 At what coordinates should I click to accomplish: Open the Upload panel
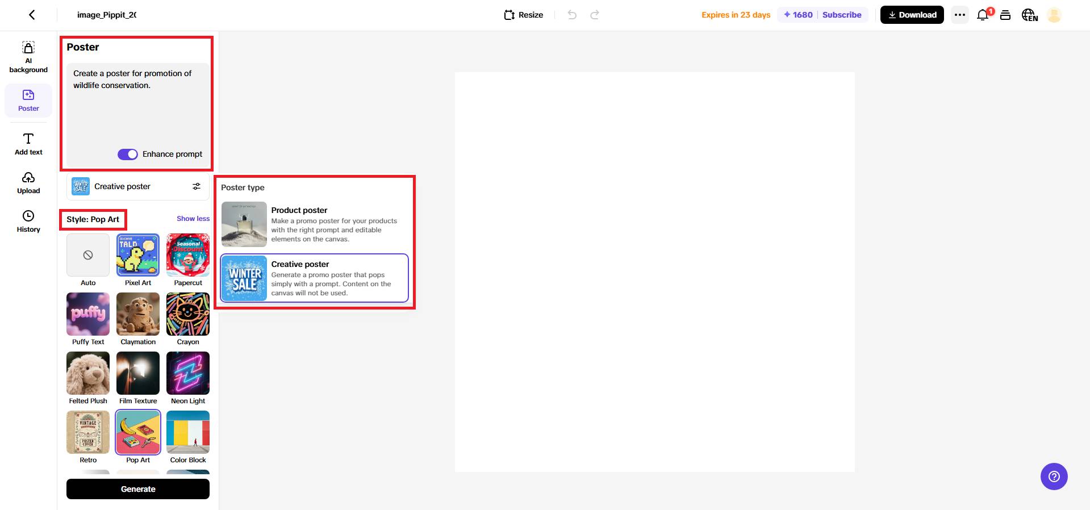tap(28, 183)
